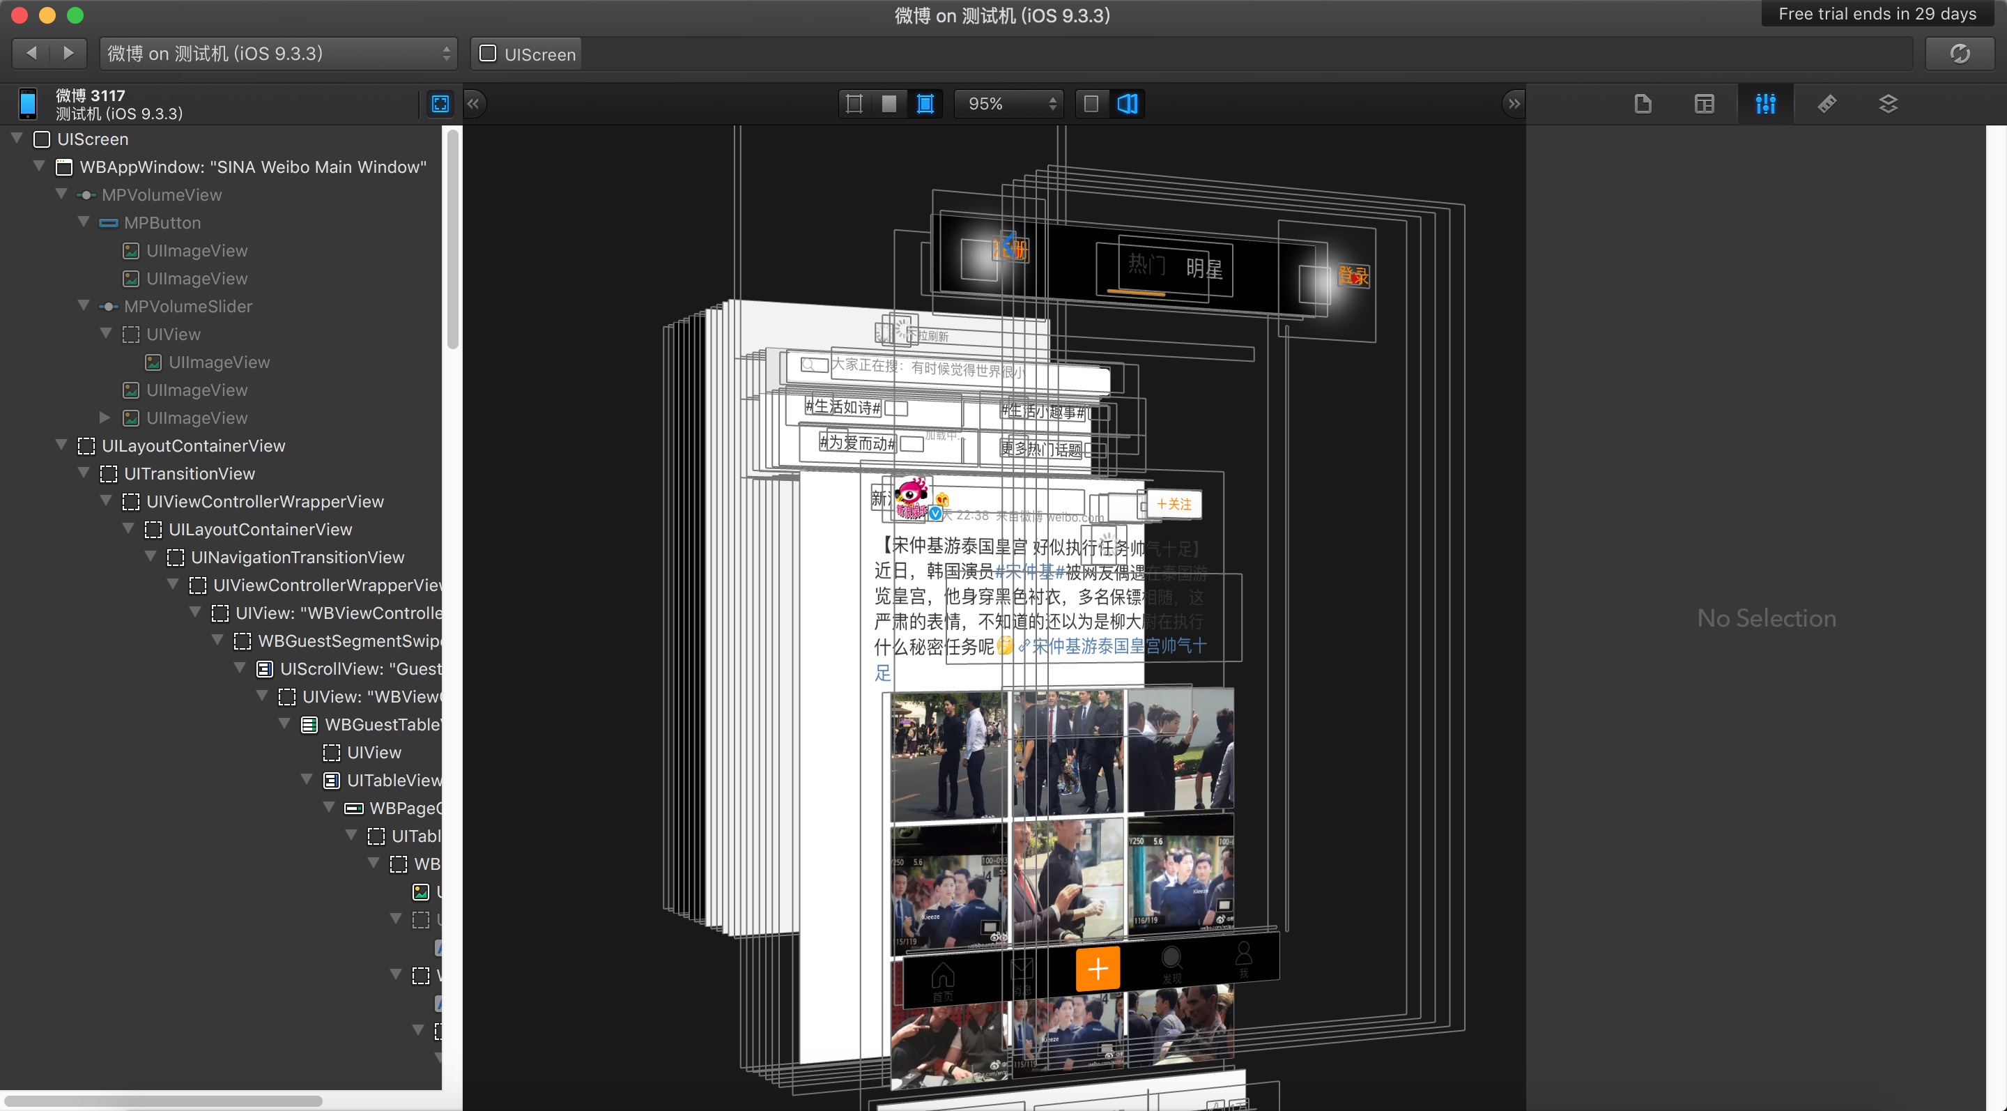The height and width of the screenshot is (1111, 2007).
Task: Open the 95% zoom level dropdown
Action: 1010,104
